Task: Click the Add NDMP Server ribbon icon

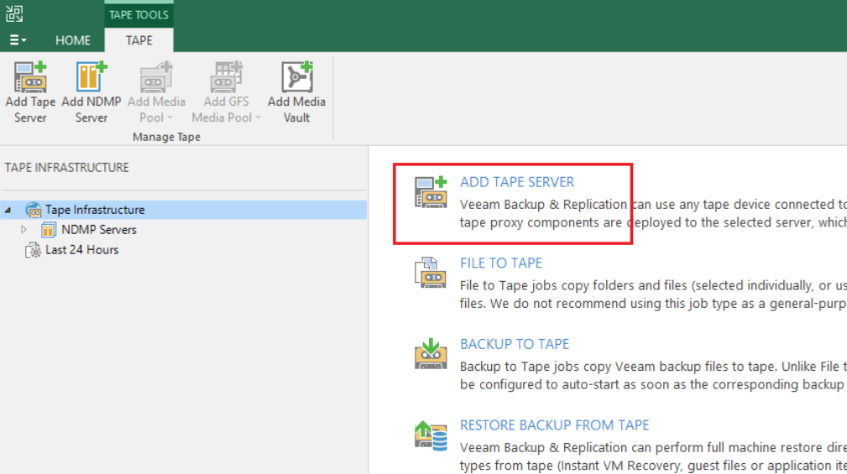Action: click(91, 76)
